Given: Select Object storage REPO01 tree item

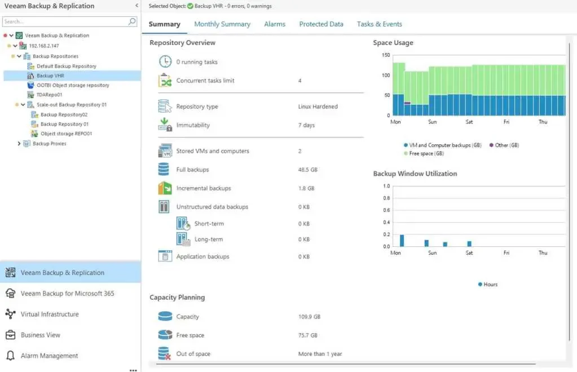Looking at the screenshot, I should [x=66, y=134].
